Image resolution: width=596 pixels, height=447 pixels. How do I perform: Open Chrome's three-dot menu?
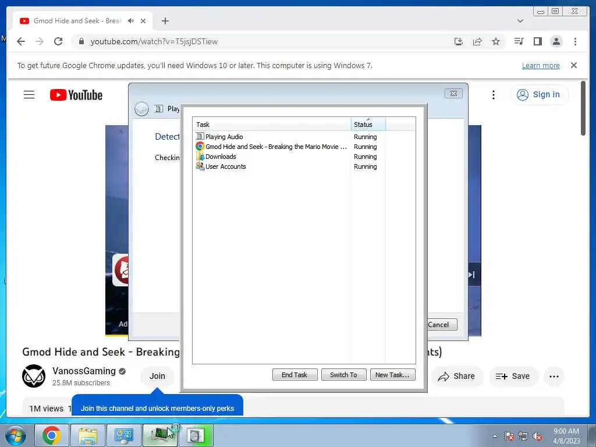[x=575, y=41]
